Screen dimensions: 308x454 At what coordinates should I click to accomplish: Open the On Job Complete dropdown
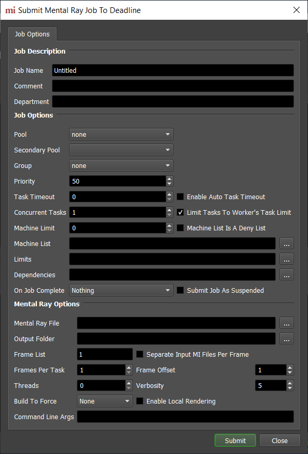(121, 290)
